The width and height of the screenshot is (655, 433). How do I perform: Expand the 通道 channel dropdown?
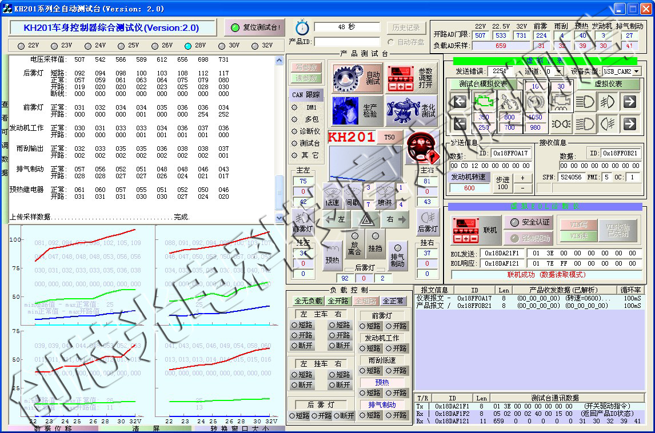point(559,71)
